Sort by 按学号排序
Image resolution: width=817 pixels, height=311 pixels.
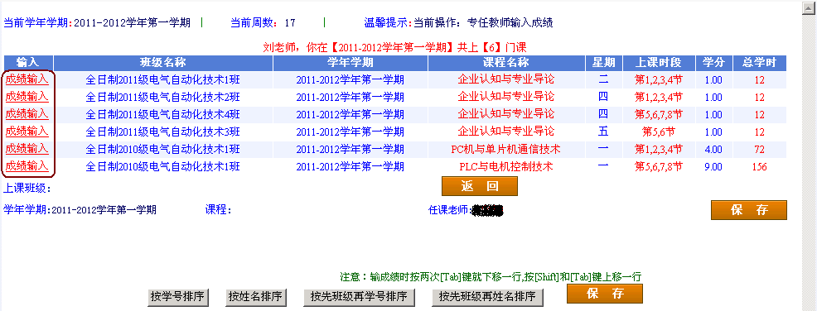178,297
